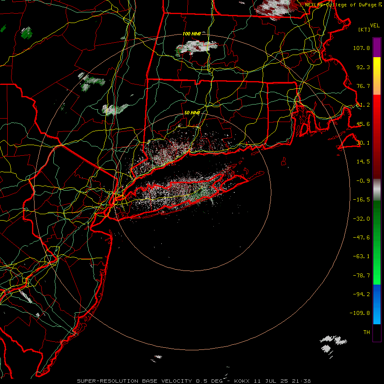The height and width of the screenshot is (384, 384).
Task: Select the -32.0 legend value
Action: pos(361,219)
